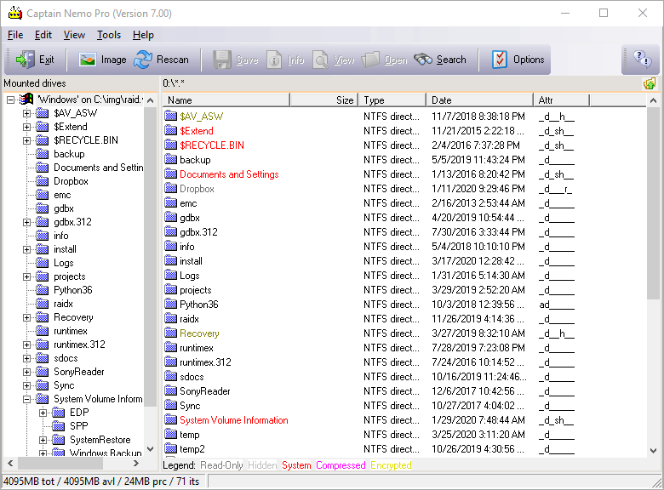Expand the $AV_ASW tree node
This screenshot has width=664, height=490.
pyautogui.click(x=27, y=113)
